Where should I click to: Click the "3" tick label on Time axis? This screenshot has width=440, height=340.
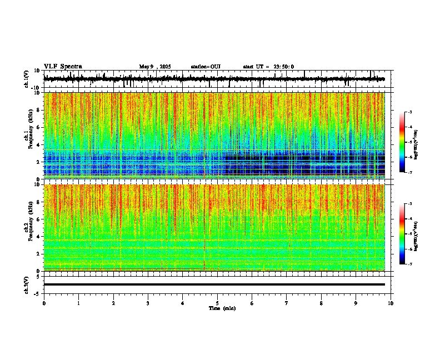coord(148,303)
